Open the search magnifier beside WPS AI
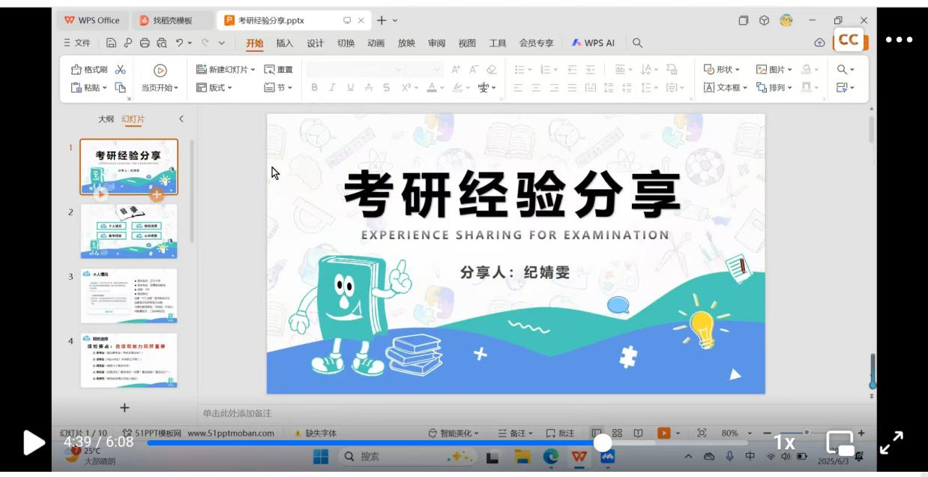Image resolution: width=928 pixels, height=477 pixels. point(637,43)
